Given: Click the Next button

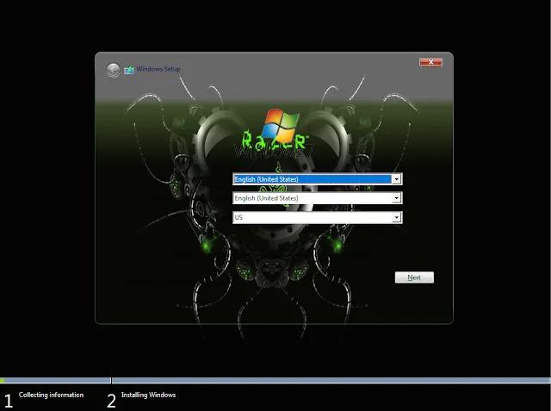Looking at the screenshot, I should (x=414, y=277).
